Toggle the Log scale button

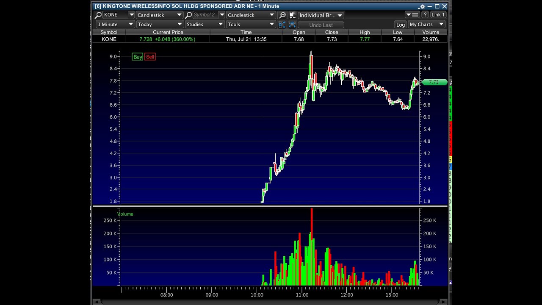coord(400,25)
